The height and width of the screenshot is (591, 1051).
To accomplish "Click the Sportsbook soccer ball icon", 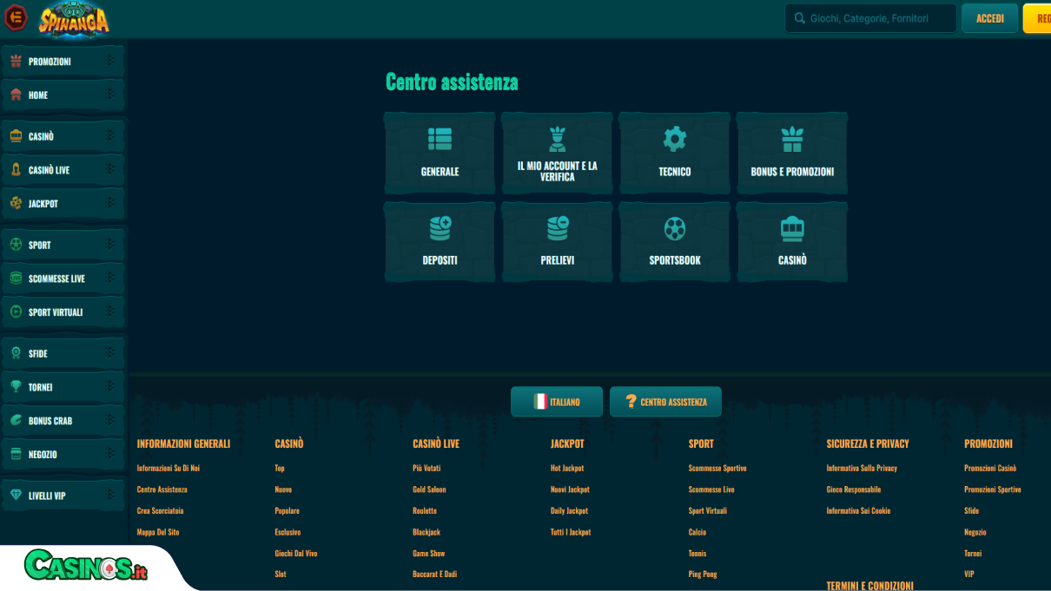I will [x=675, y=228].
